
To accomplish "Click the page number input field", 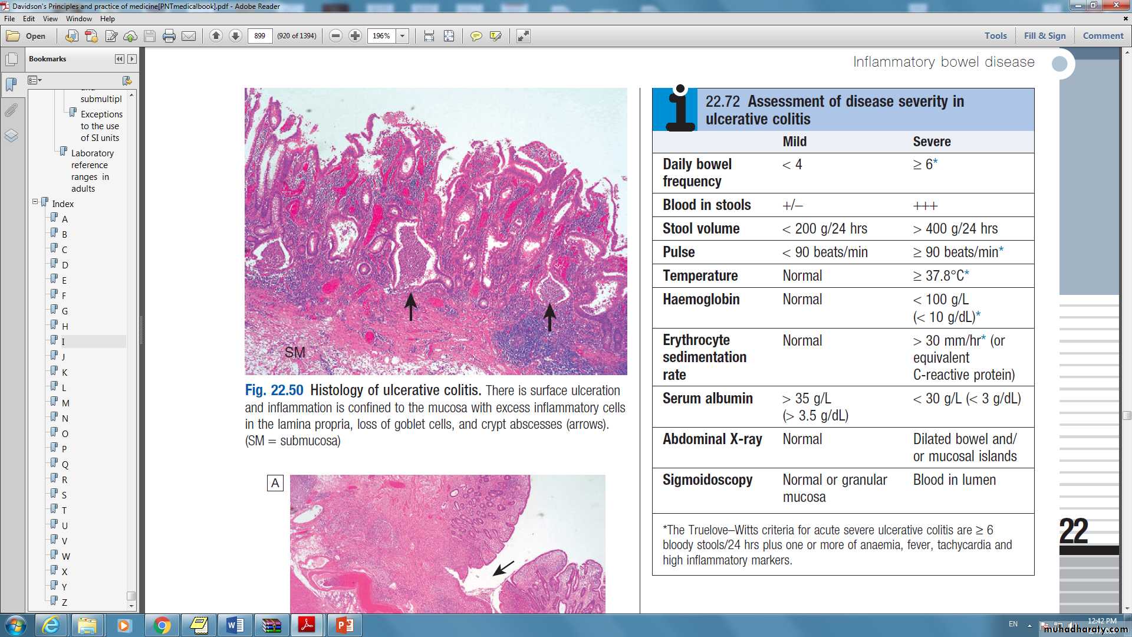I will tap(260, 36).
